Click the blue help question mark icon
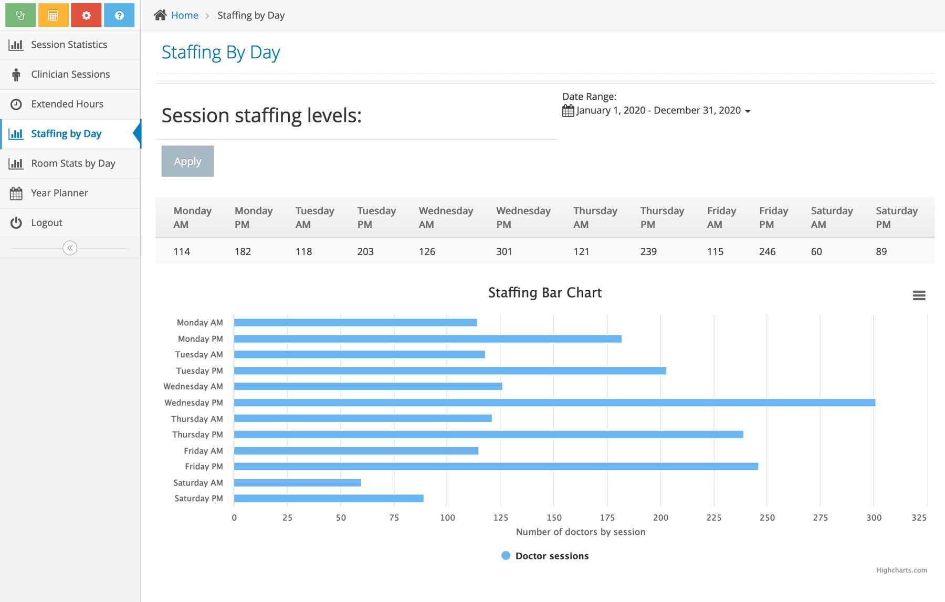Image resolution: width=945 pixels, height=602 pixels. [x=119, y=15]
